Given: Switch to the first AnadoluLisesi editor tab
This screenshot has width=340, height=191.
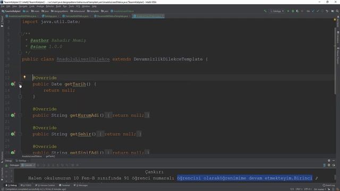Looking at the screenshot, I should [21, 16].
